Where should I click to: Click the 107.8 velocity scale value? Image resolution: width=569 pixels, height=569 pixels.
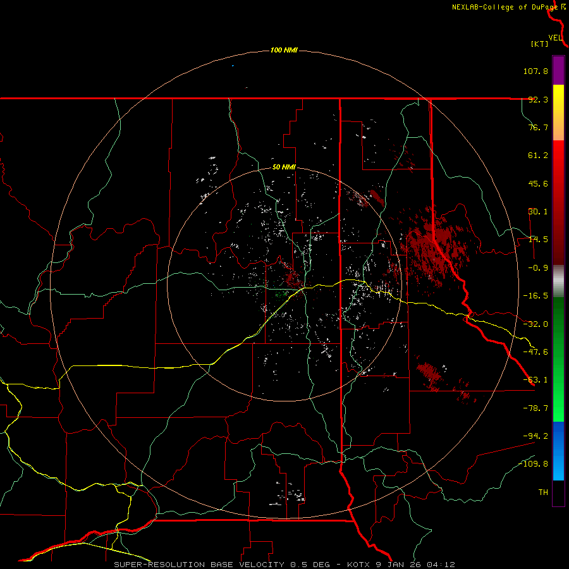pos(535,71)
